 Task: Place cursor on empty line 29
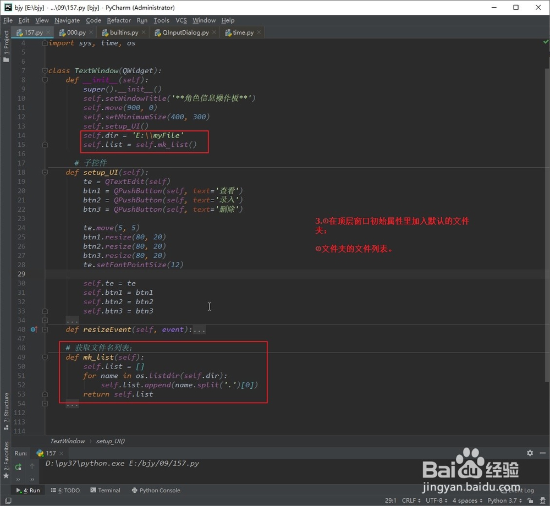coord(295,274)
